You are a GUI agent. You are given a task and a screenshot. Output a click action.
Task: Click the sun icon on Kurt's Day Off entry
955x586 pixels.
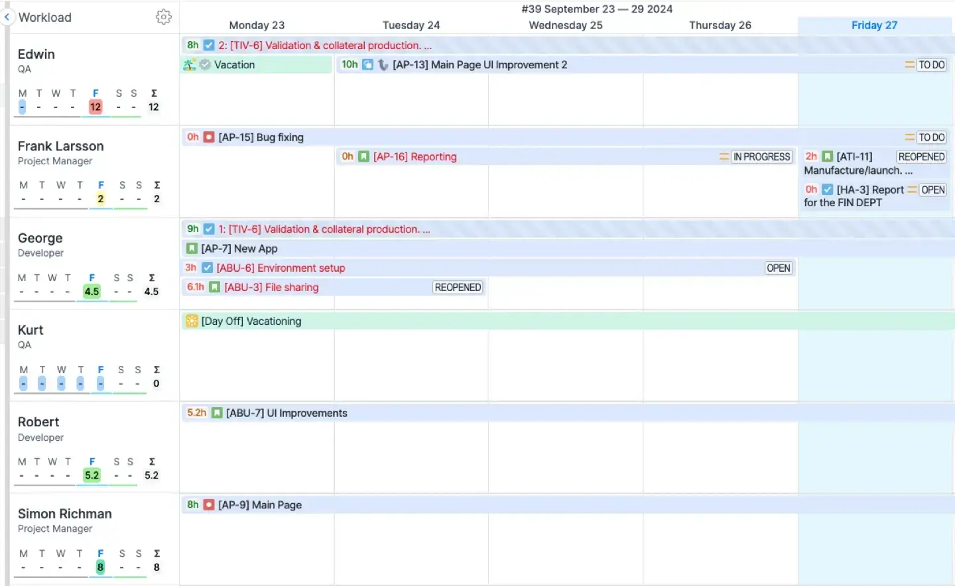[x=191, y=321]
